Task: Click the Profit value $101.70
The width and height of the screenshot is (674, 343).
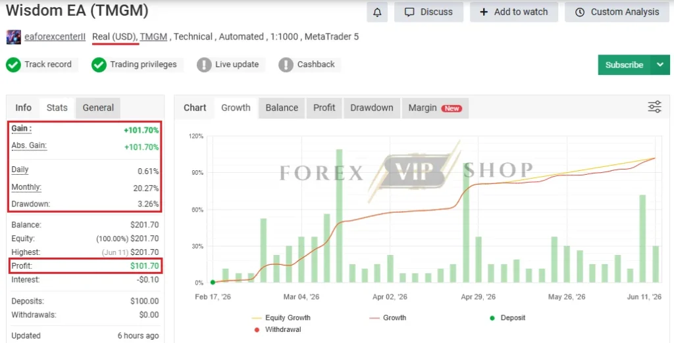Action: point(144,266)
